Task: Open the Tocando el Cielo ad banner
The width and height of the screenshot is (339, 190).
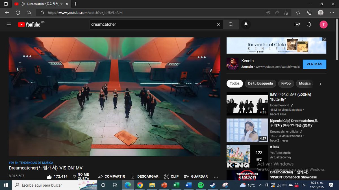Action: tap(276, 46)
